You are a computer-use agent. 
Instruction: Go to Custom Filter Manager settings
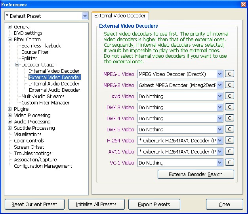[45, 103]
